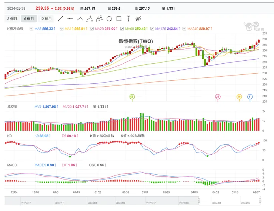This screenshot has height=211, width=274.
Task: Disable the MA120 moving average checkbox
Action: (152, 29)
